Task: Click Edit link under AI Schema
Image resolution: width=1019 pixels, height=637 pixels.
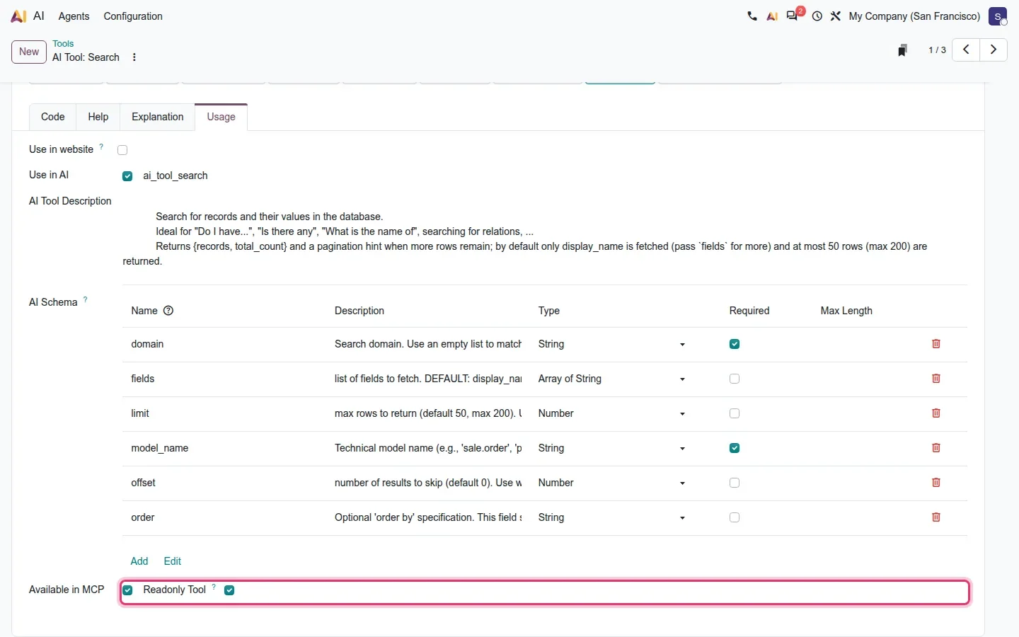Action: [173, 561]
